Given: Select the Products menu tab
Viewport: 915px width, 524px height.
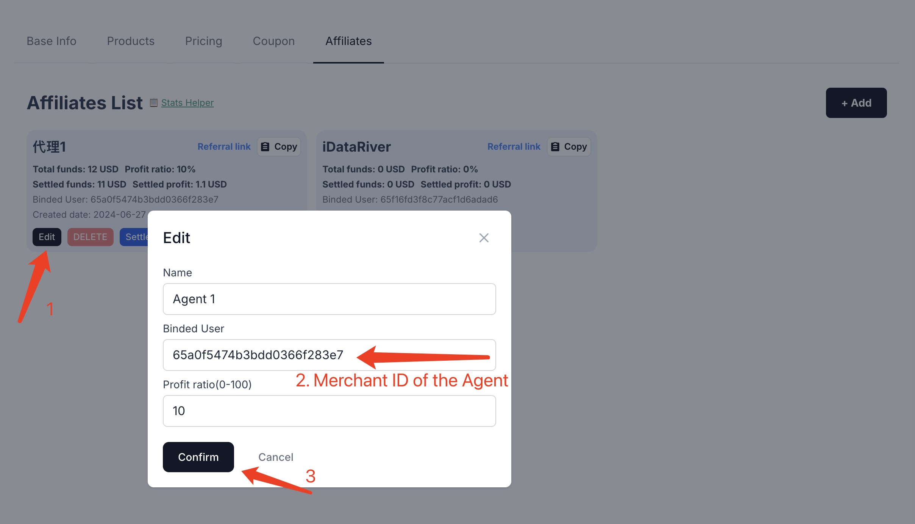Looking at the screenshot, I should 131,41.
